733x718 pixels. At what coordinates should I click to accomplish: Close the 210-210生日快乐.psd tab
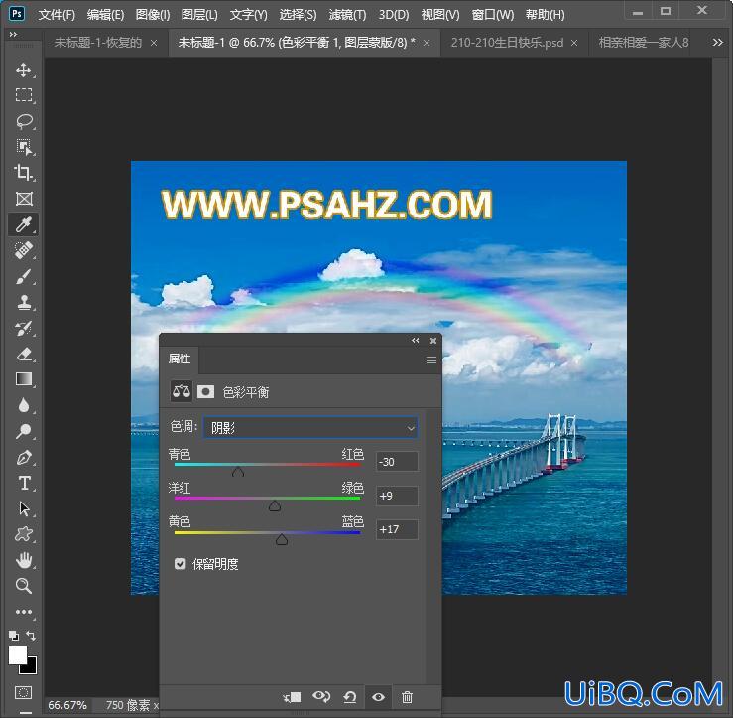[574, 43]
